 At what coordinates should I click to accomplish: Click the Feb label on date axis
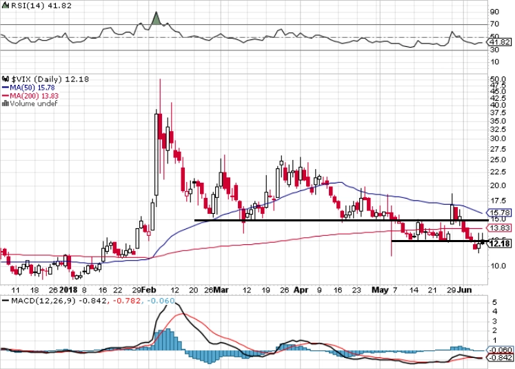(149, 290)
